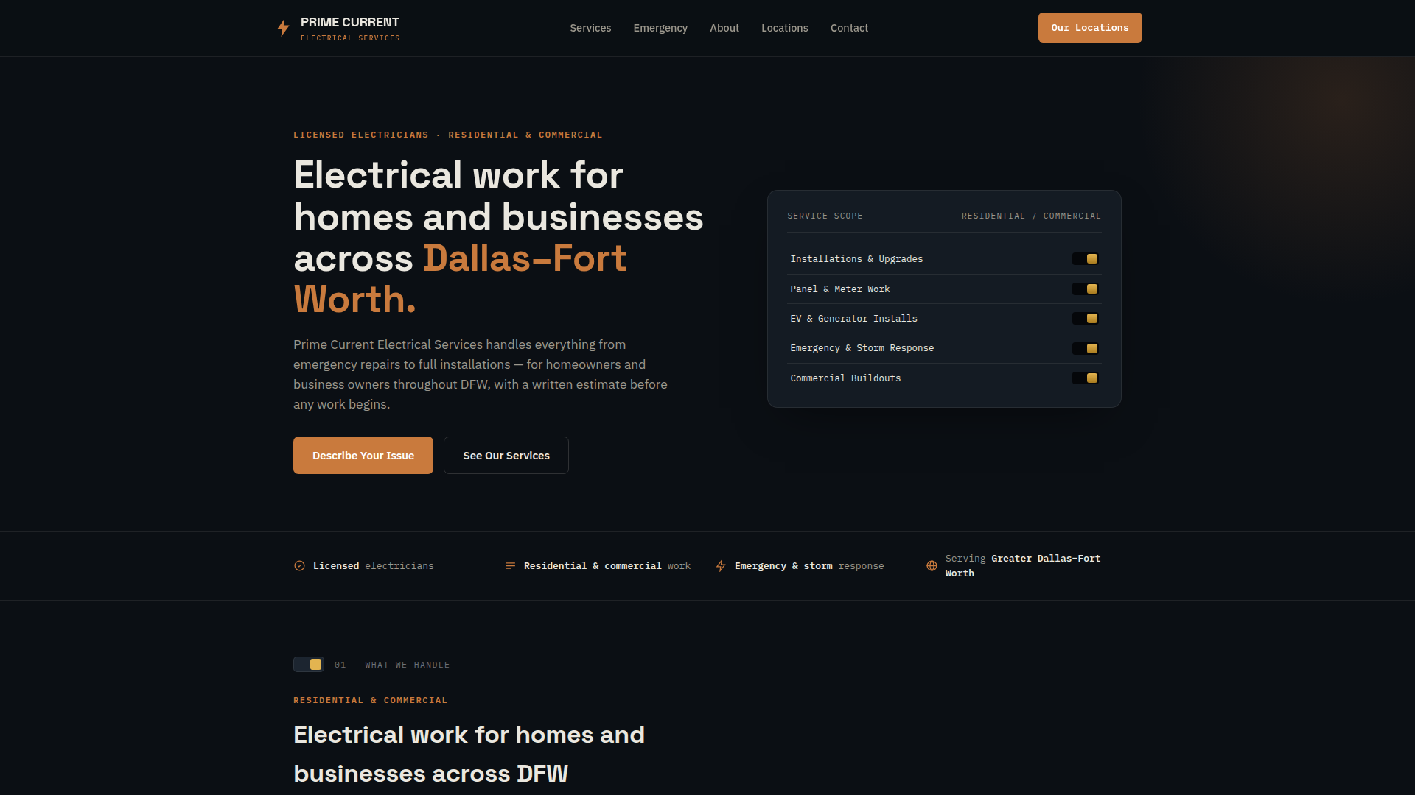Click the See Our Services button
1415x795 pixels.
[x=506, y=456]
